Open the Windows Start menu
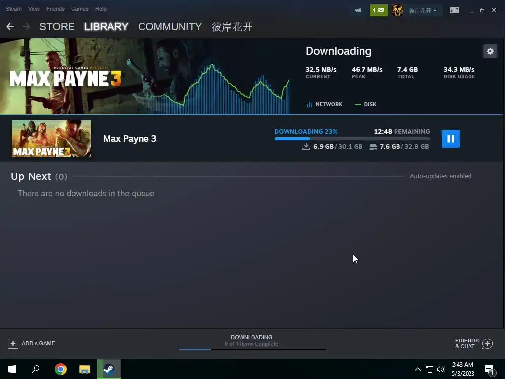The height and width of the screenshot is (379, 505). [x=12, y=369]
